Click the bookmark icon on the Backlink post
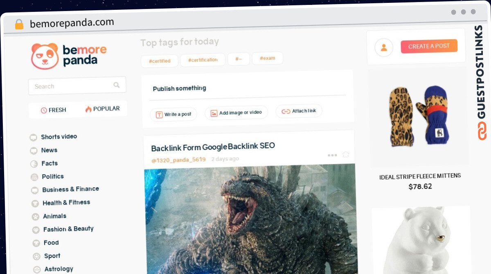The image size is (491, 274). coord(346,154)
